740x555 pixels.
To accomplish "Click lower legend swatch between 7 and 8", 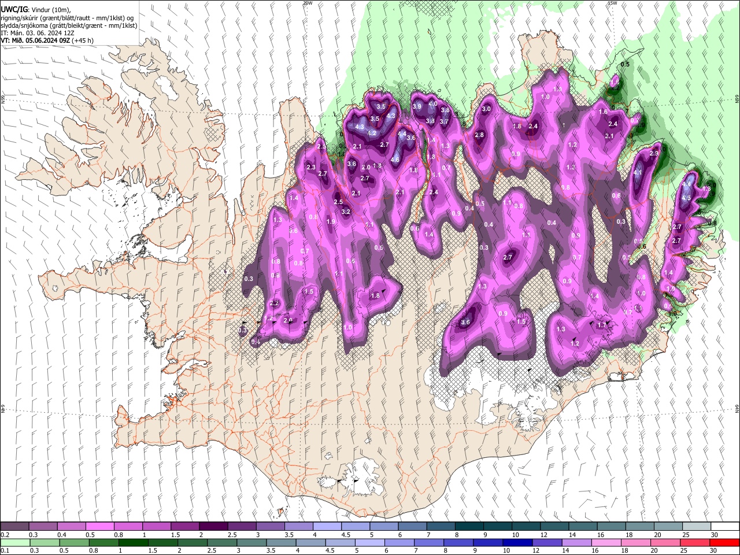I will (428, 542).
